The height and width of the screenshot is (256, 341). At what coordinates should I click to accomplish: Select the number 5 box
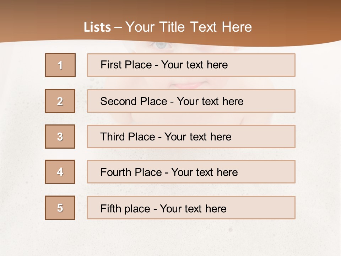(x=60, y=208)
